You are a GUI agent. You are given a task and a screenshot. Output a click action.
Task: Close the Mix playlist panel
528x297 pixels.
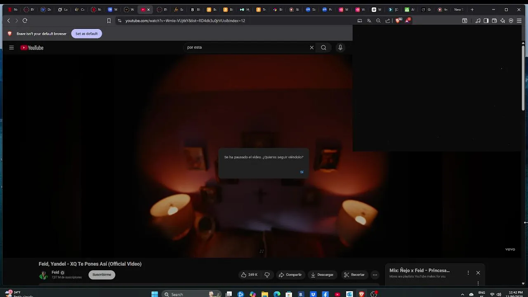[x=478, y=273]
